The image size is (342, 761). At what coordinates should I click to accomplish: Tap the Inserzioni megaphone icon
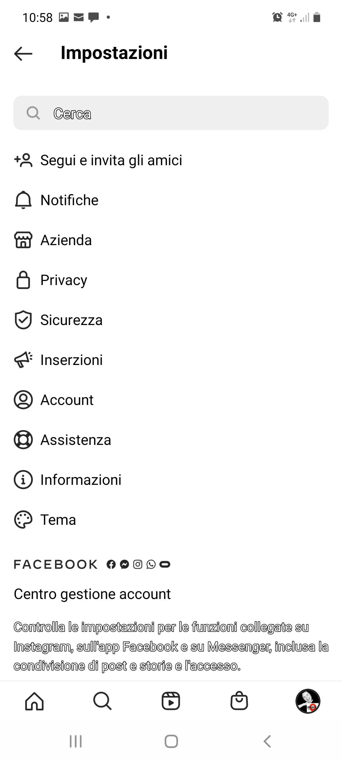(x=23, y=360)
